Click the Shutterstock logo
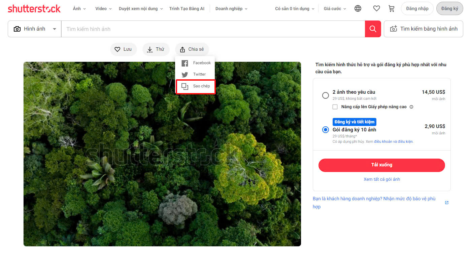This screenshot has height=253, width=471. (x=34, y=9)
